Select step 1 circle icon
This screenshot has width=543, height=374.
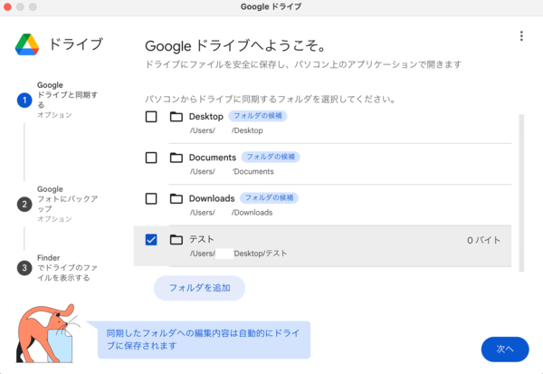24,101
